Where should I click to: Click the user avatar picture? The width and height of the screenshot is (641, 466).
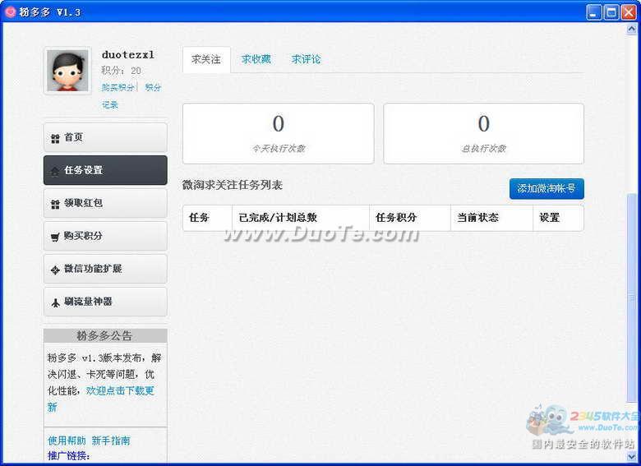[x=67, y=71]
